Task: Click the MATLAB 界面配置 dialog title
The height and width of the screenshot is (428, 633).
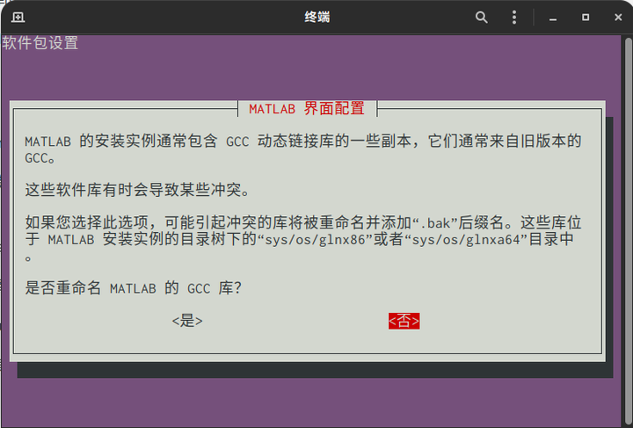Action: click(307, 108)
